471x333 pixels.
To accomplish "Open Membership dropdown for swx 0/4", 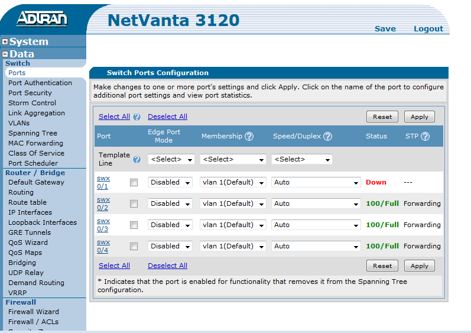I will pyautogui.click(x=233, y=247).
